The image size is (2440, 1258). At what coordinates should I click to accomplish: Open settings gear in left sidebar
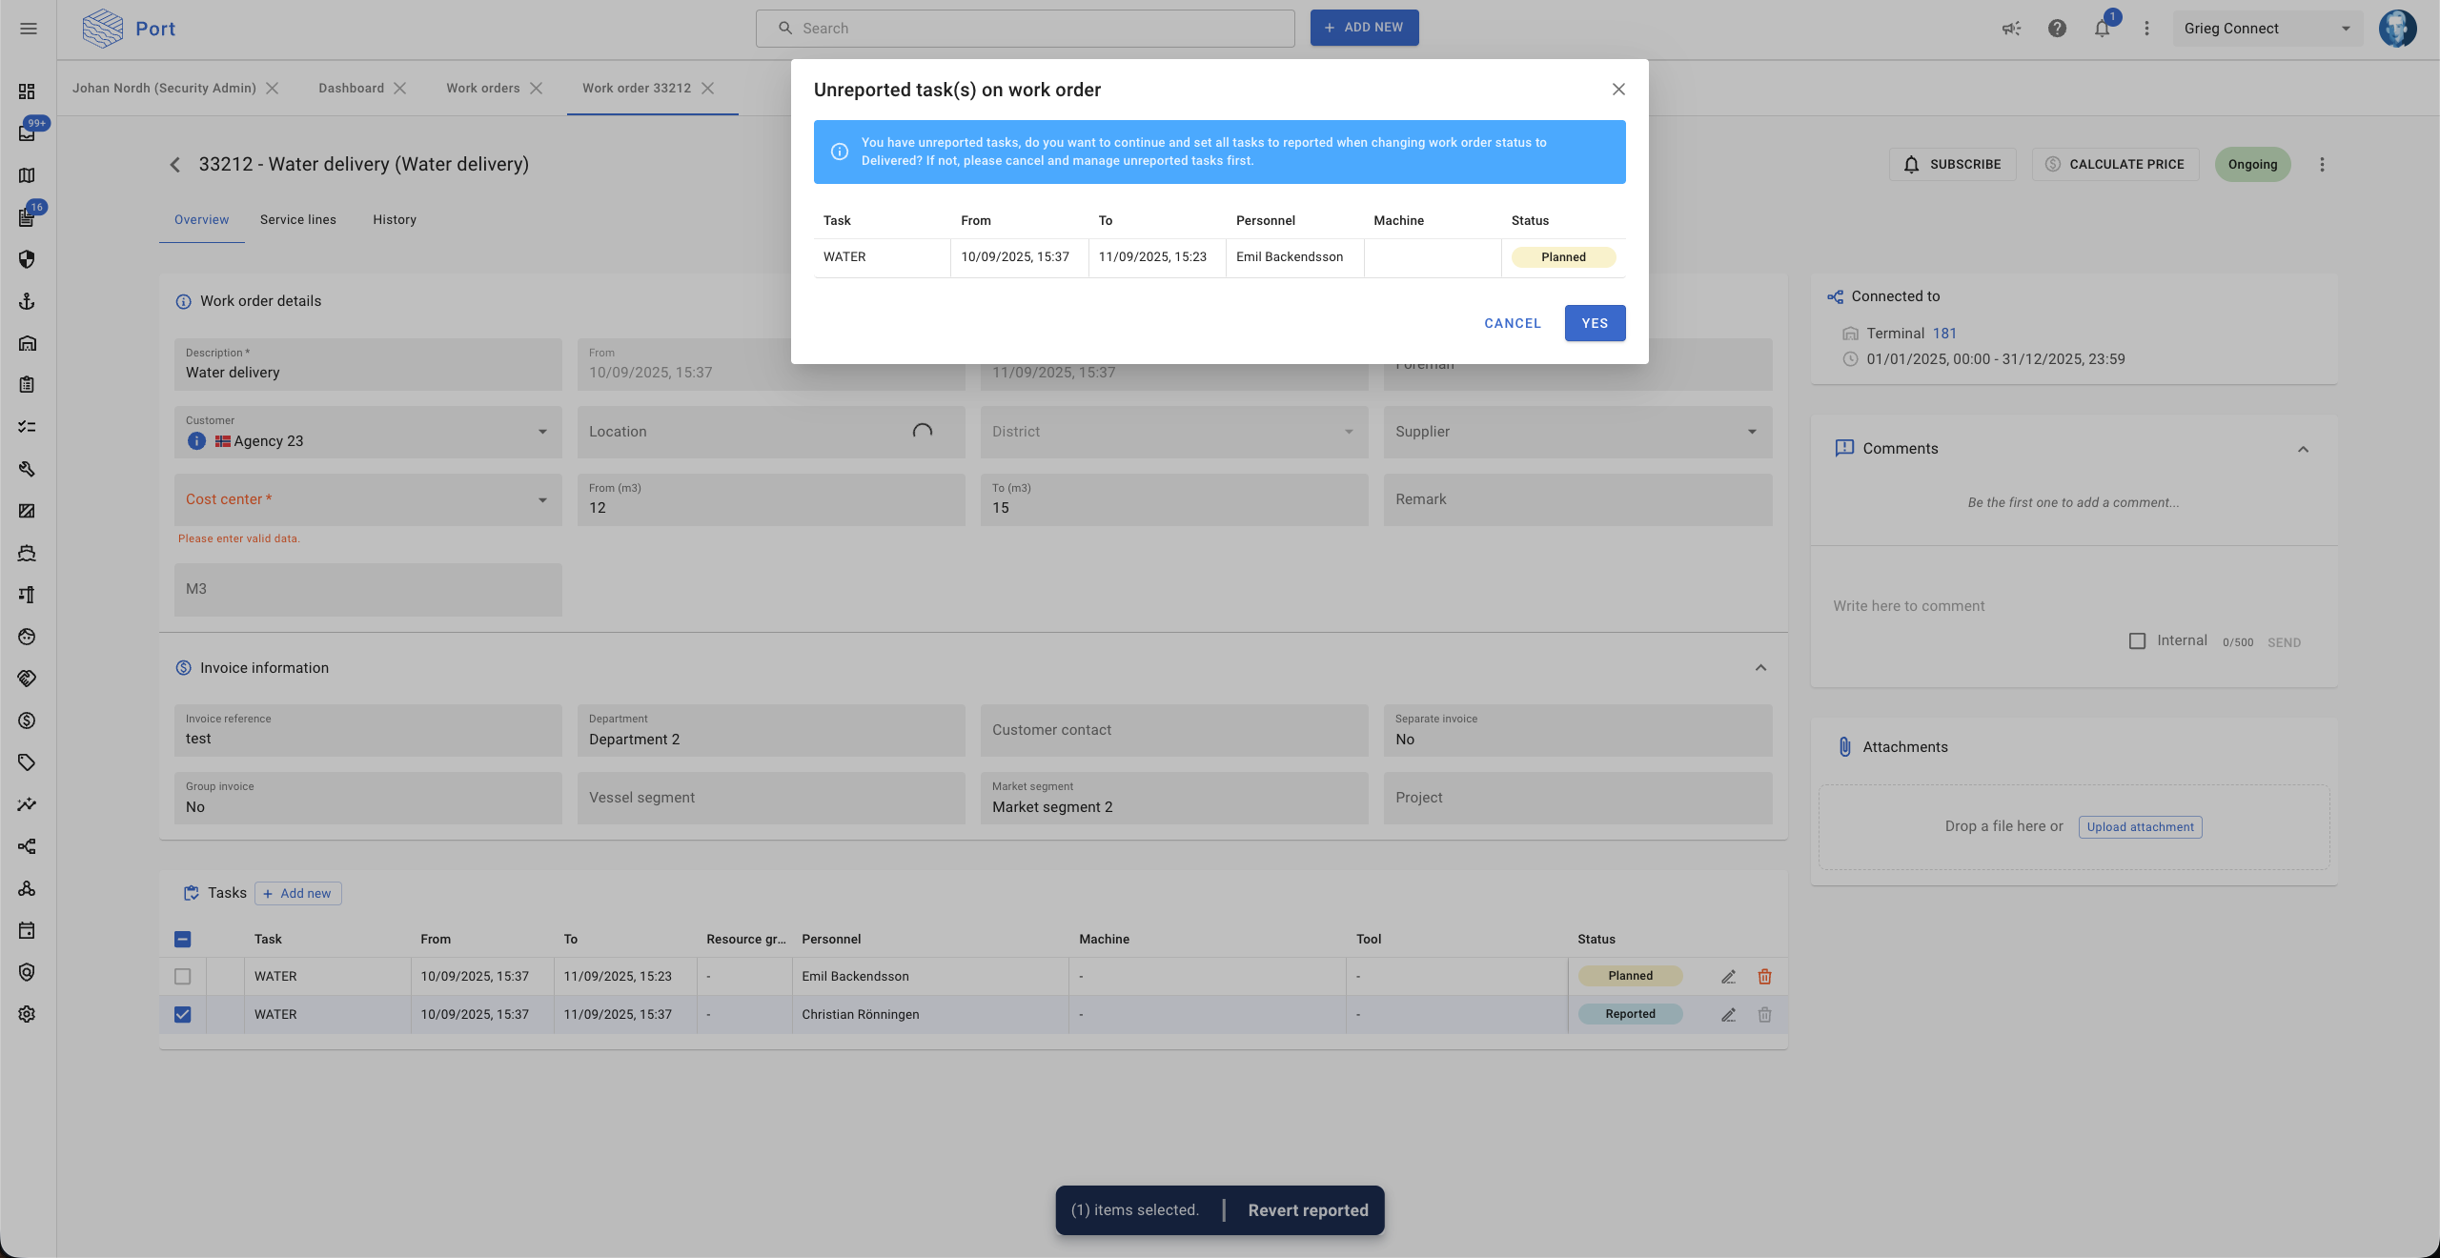pos(27,1014)
